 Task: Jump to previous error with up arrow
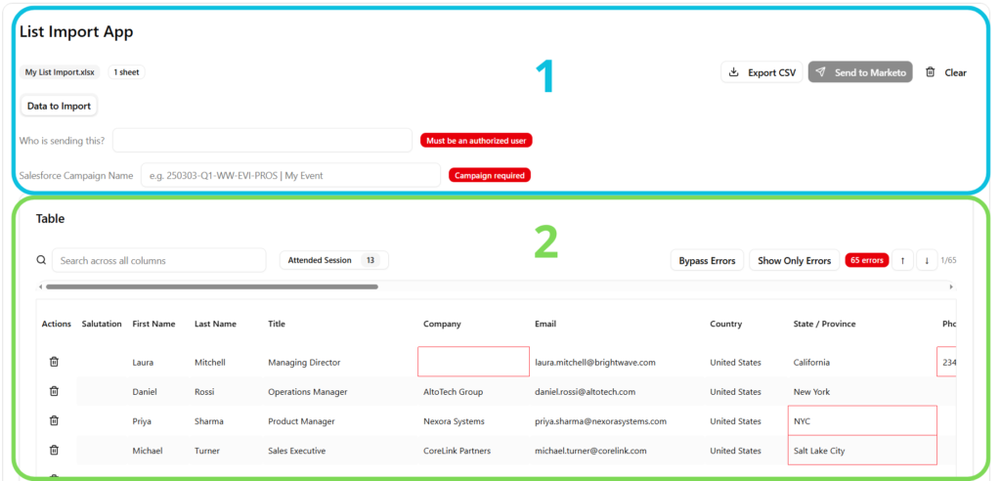902,261
